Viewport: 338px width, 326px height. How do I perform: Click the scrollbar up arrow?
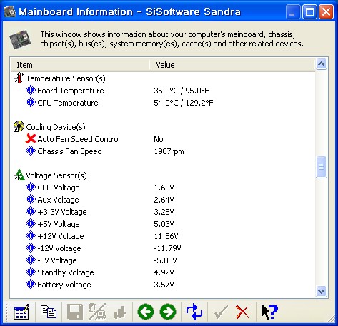[x=322, y=63]
